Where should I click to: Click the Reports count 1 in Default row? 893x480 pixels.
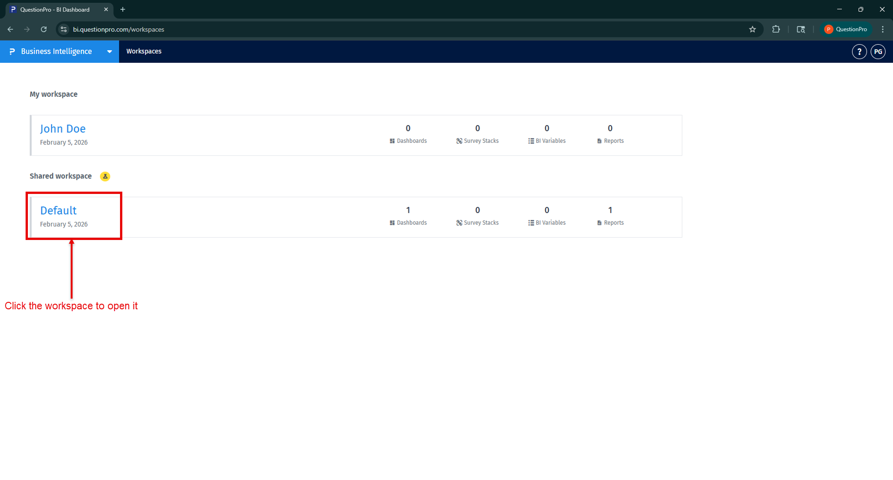[610, 210]
